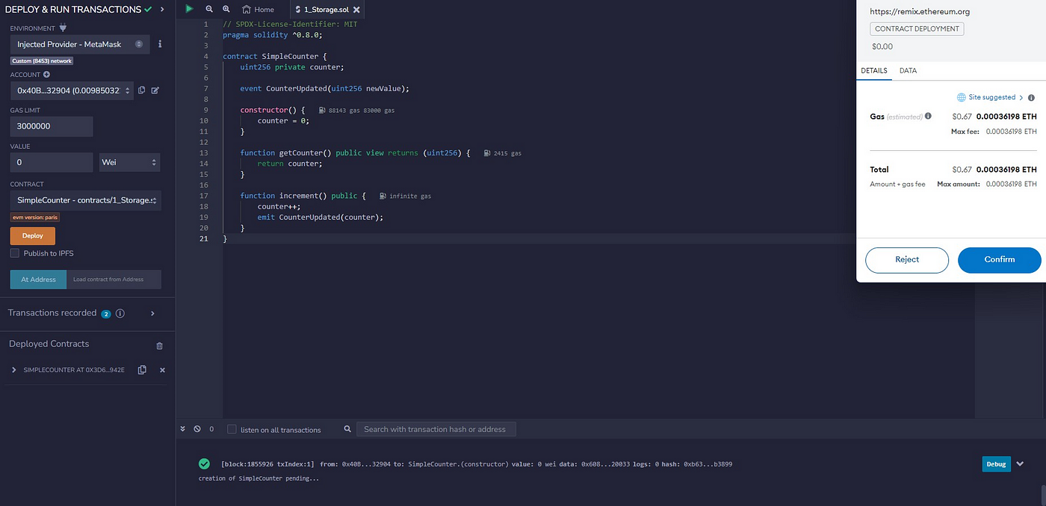Image resolution: width=1046 pixels, height=506 pixels.
Task: Open the Site suggested gas fee link
Action: tap(991, 97)
